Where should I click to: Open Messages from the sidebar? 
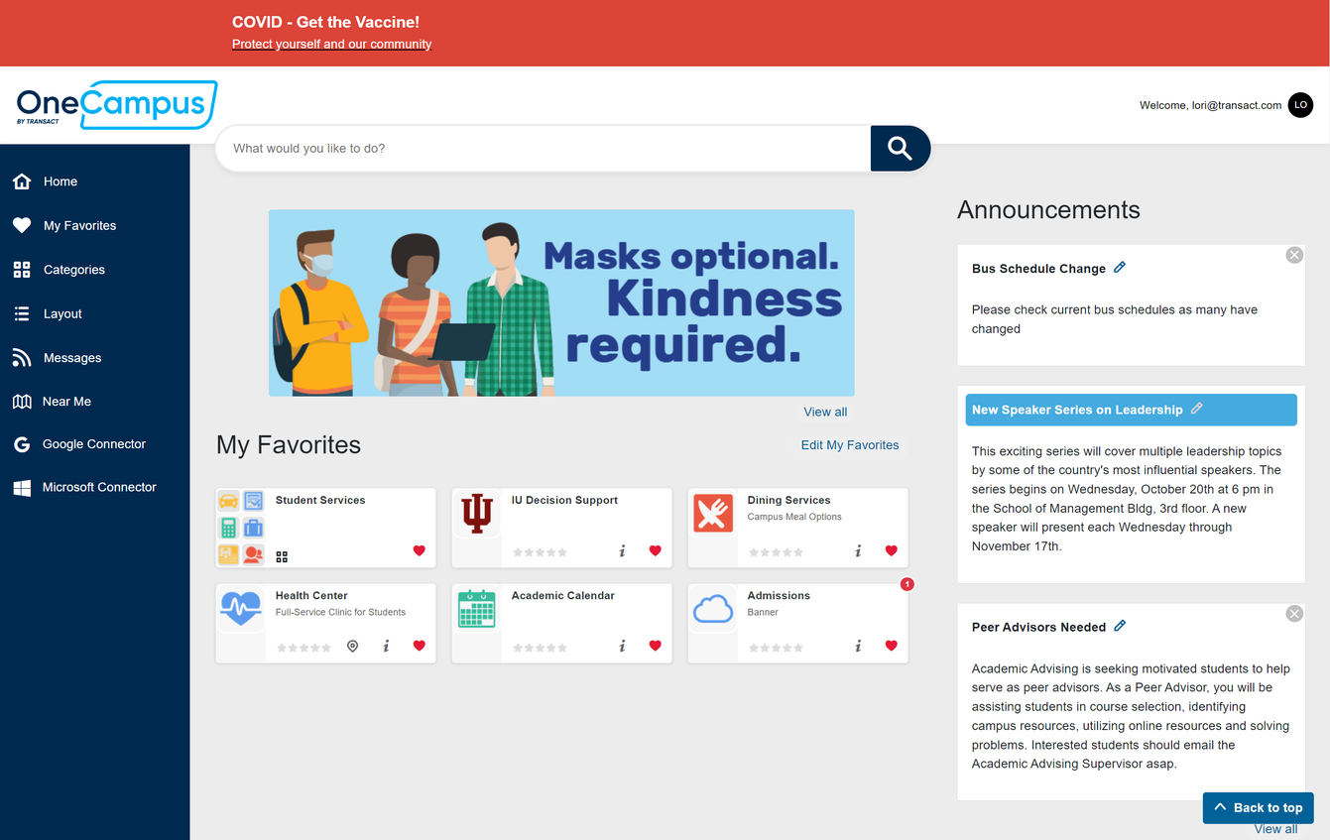[x=70, y=357]
